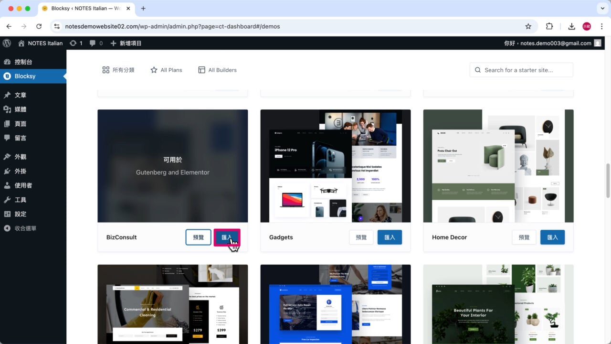Image resolution: width=611 pixels, height=344 pixels.
Task: Open the All Plans filter
Action: tap(166, 70)
